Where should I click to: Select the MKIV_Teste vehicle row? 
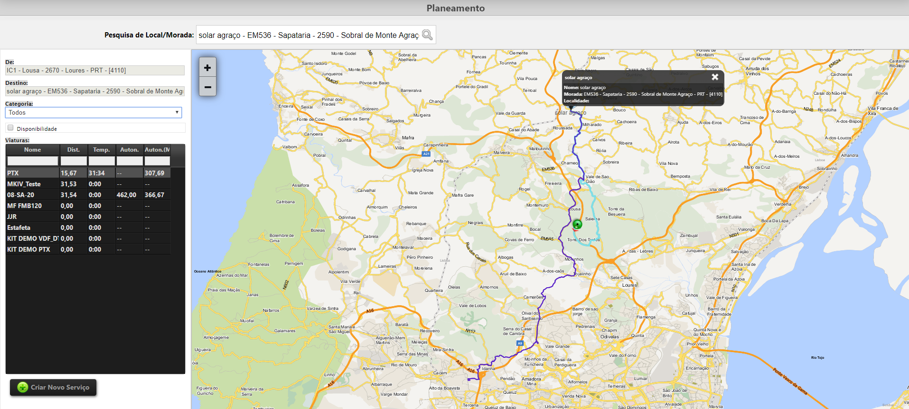click(88, 184)
